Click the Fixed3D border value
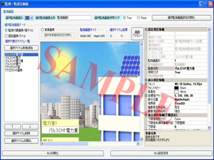This screenshot has width=214, height=160. coord(180,103)
